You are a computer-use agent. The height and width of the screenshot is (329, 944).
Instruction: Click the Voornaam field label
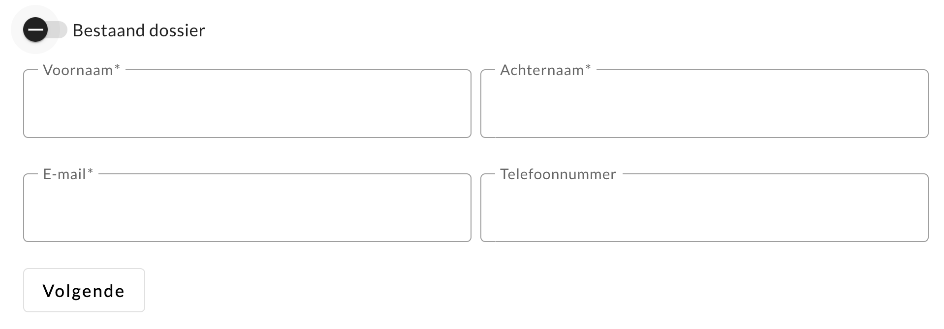coord(77,70)
